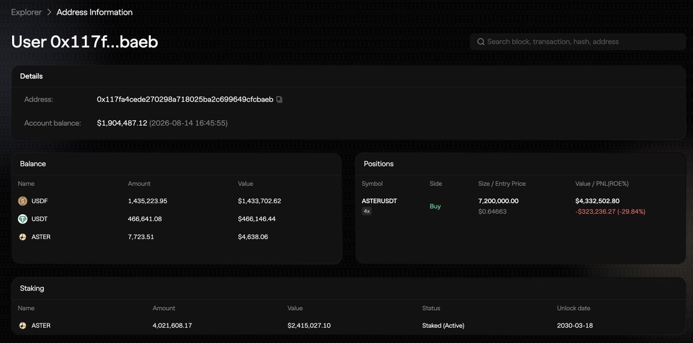The height and width of the screenshot is (343, 693).
Task: Click the breadcrumb chevron after Explorer
Action: coord(49,12)
